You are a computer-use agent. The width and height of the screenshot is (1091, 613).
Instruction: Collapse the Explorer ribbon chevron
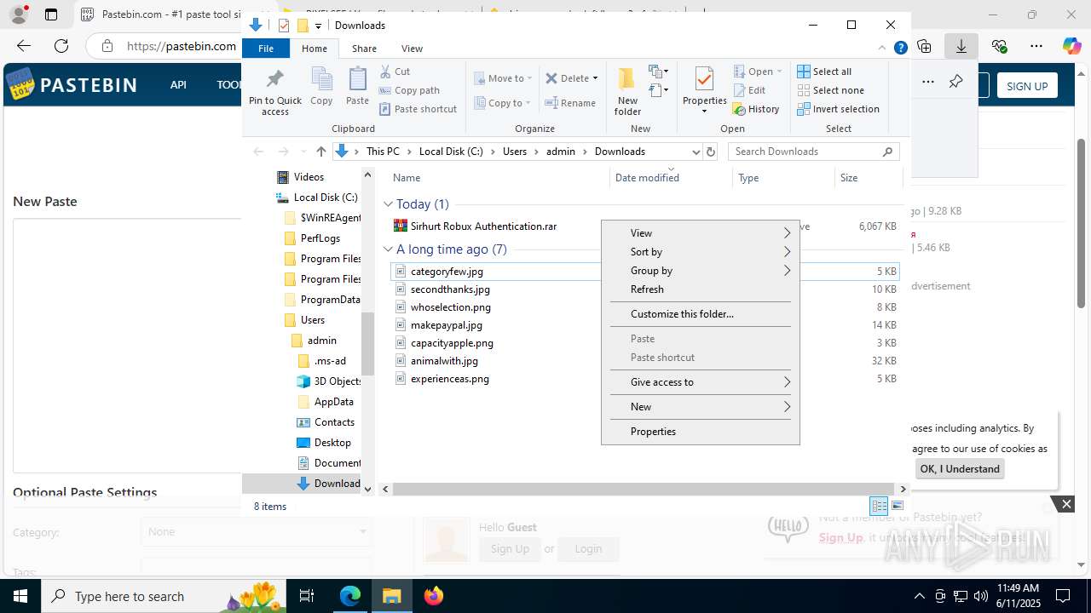point(882,48)
